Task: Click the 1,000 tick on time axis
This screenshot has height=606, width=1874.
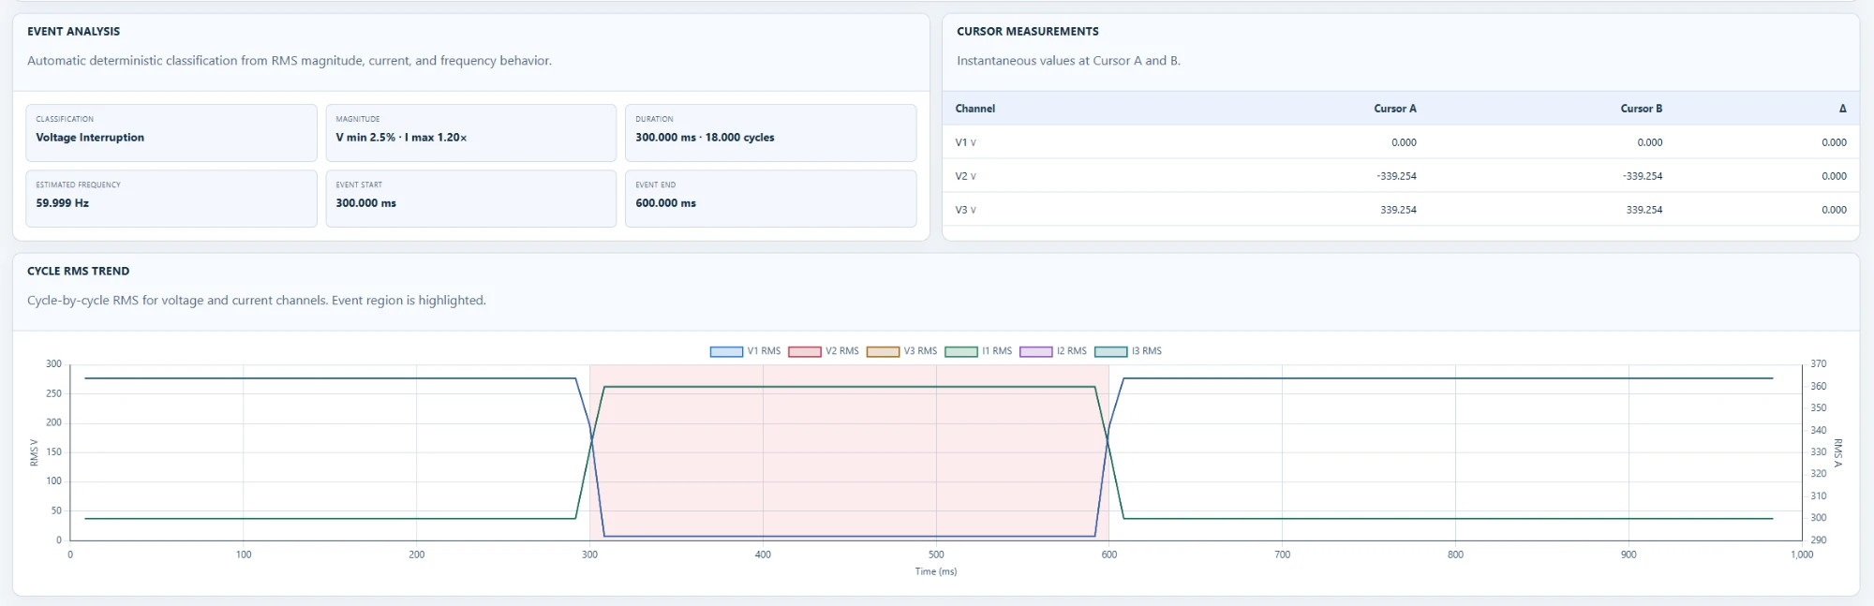Action: (x=1802, y=554)
